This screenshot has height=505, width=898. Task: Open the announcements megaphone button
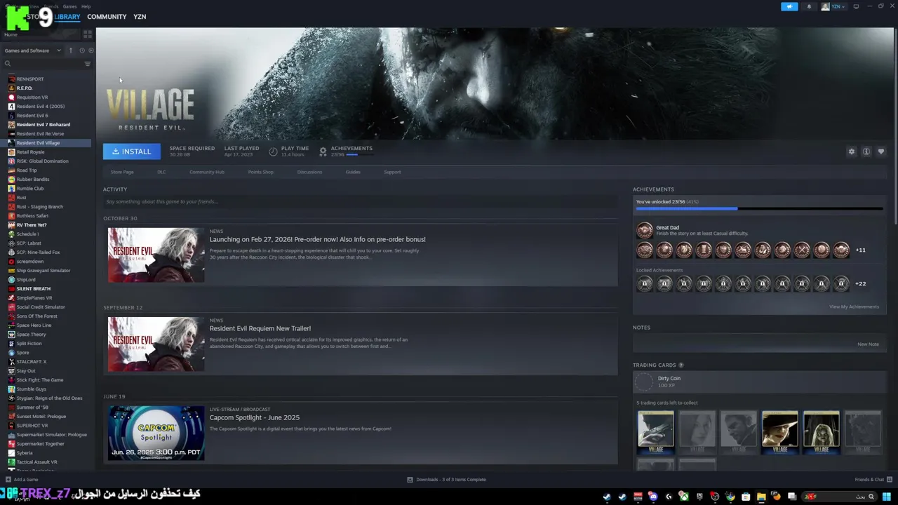(x=789, y=6)
